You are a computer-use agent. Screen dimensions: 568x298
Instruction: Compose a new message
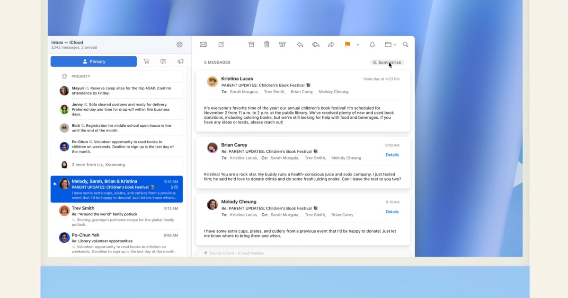tap(221, 44)
